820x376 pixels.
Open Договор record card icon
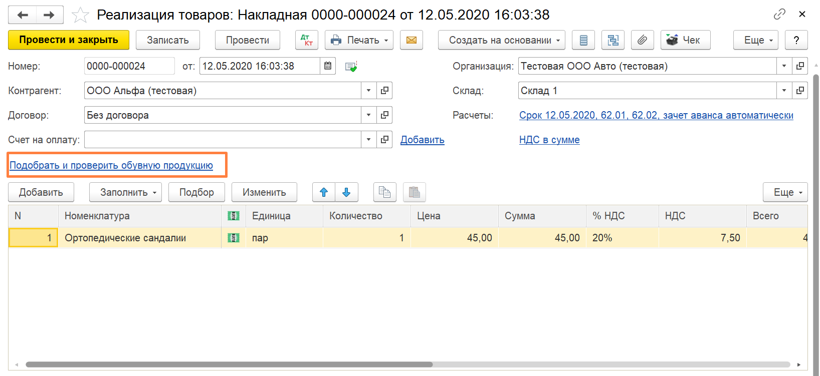click(384, 115)
